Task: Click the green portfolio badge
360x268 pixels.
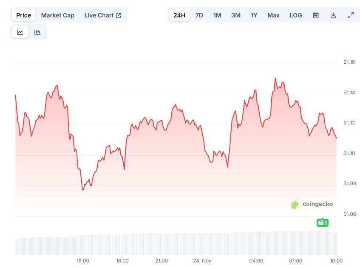Action: click(323, 222)
